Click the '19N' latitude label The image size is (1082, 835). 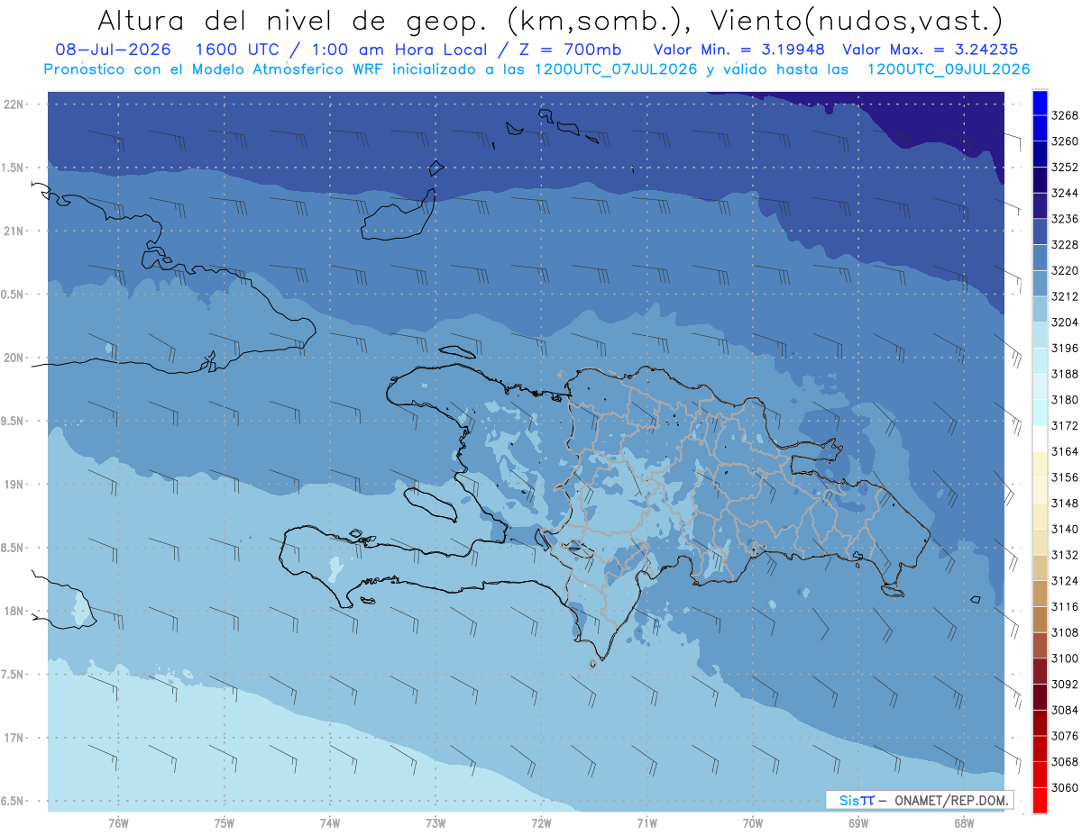pos(14,484)
